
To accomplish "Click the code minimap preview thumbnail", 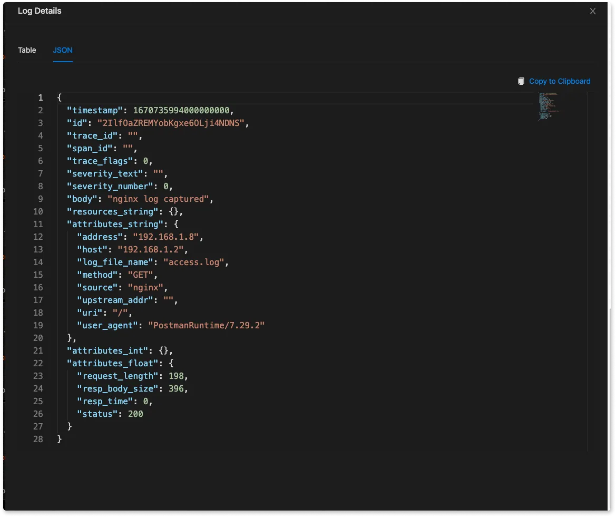I will (548, 106).
